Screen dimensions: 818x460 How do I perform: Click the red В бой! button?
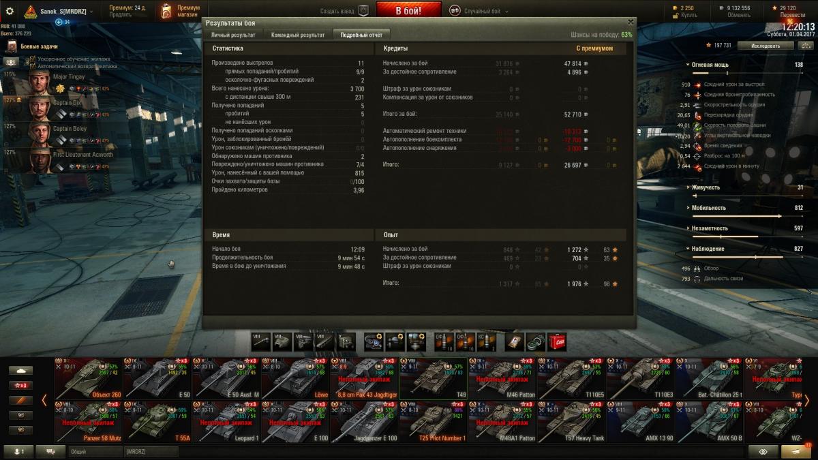[408, 10]
